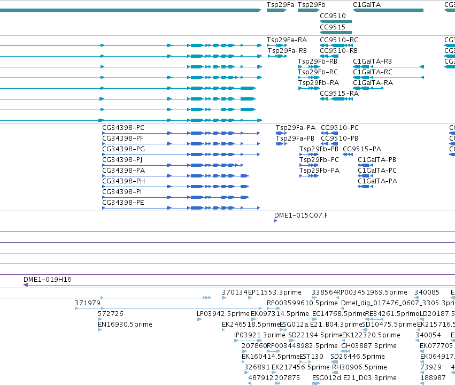Select C1GalTA-RC transcript
Screen dimensions: 455x386
pyautogui.click(x=388, y=78)
